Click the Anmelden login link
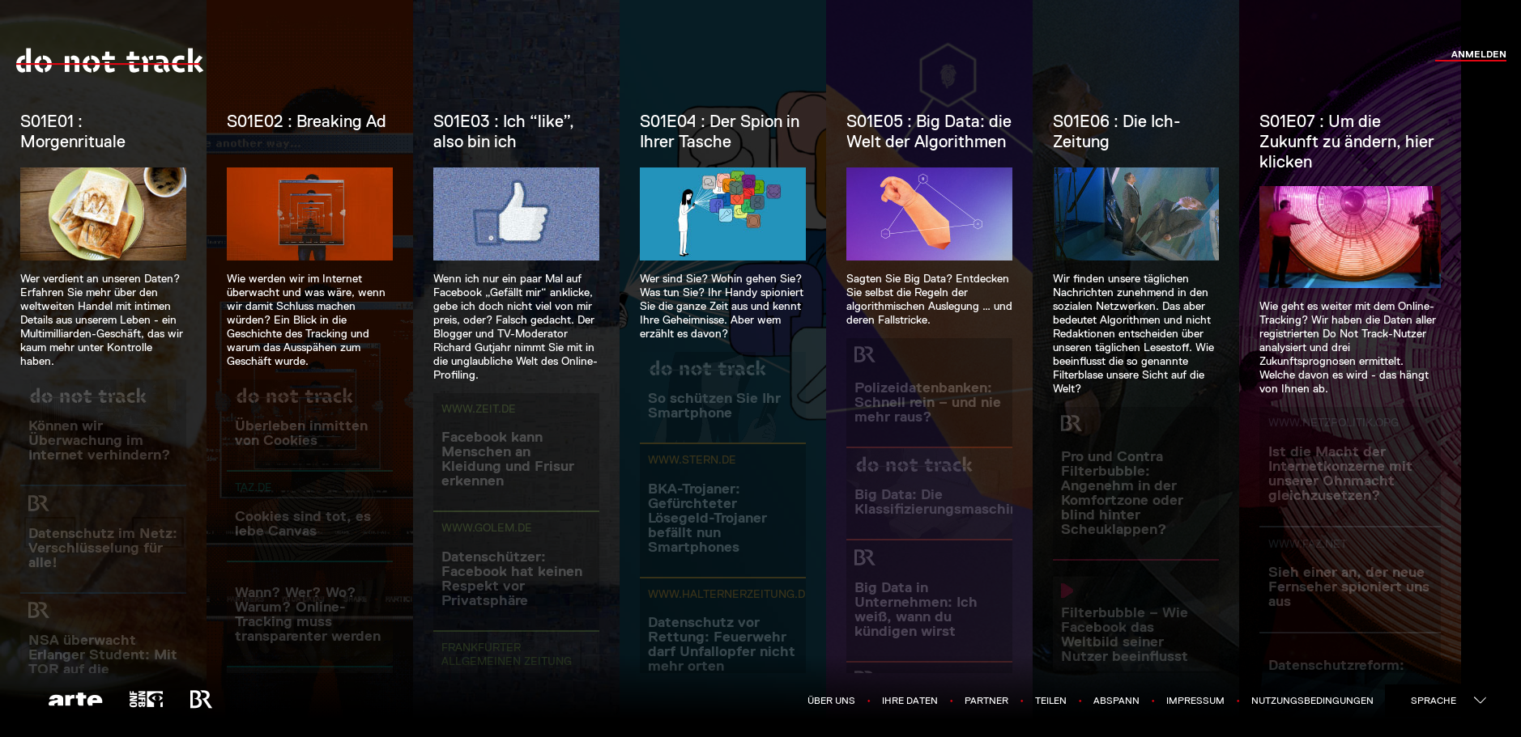 [x=1478, y=54]
